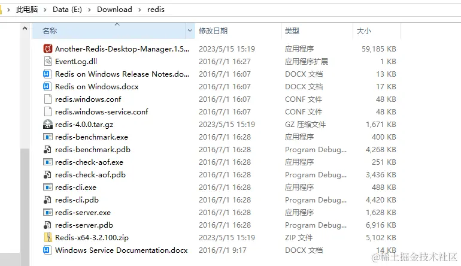
Task: Click the 应用程序扩展 type of EventLog.dll
Action: [x=307, y=62]
